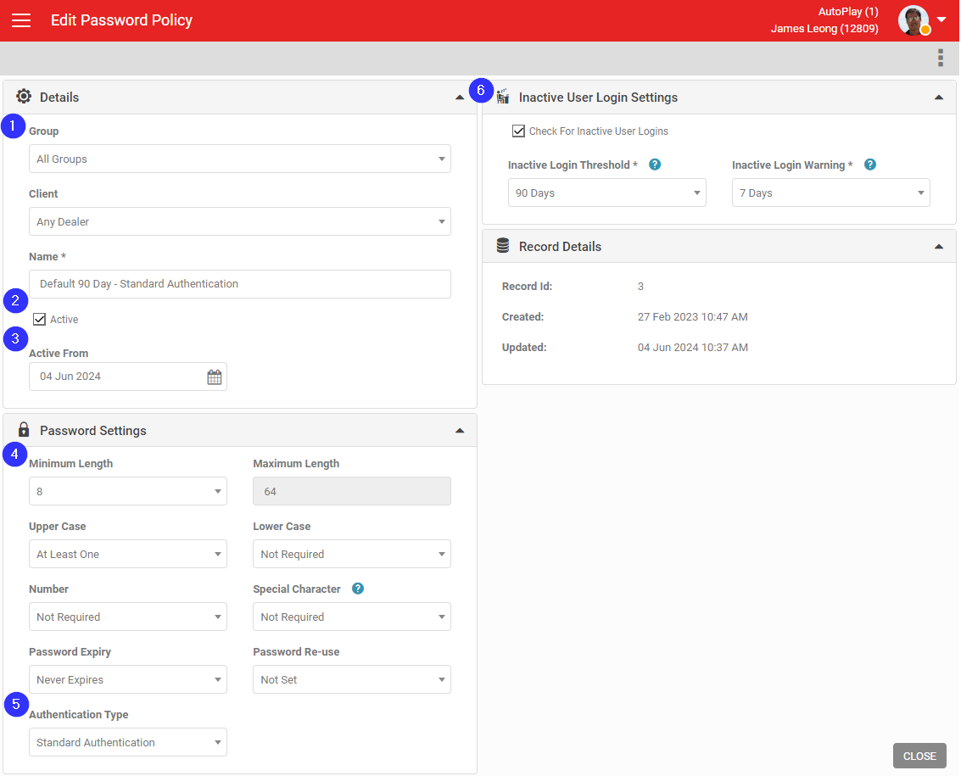Screen dimensions: 961x776
Task: Click the Inactive Login Threshold help icon
Action: (655, 165)
